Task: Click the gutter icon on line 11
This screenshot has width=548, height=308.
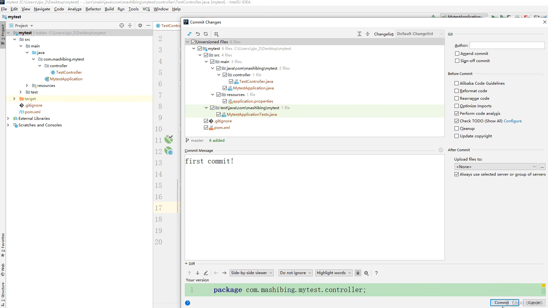Action: (x=169, y=139)
